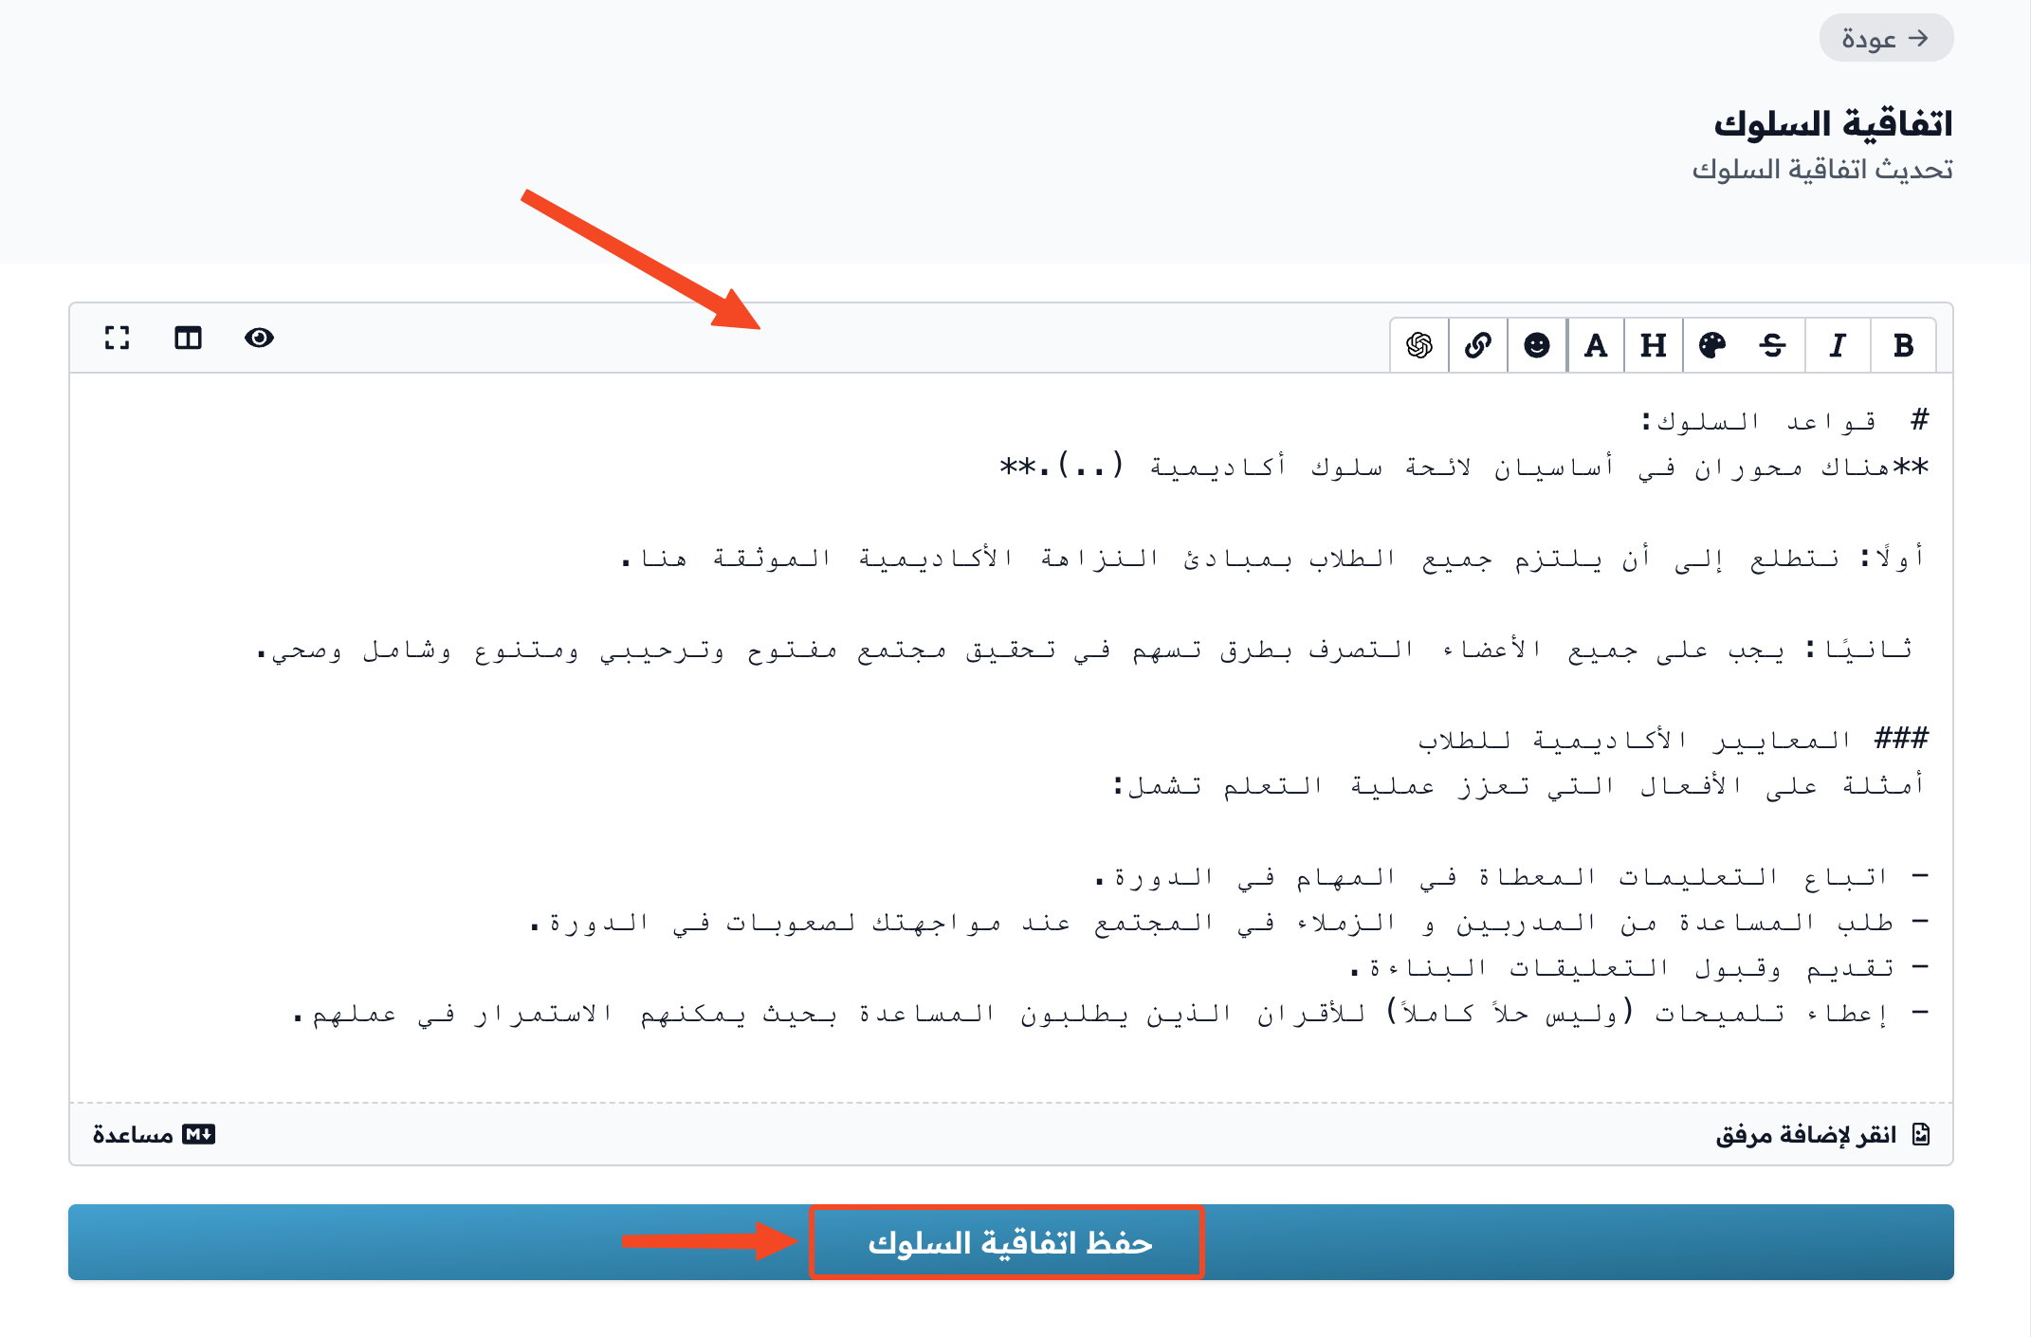Save with حفظ اتفاقية السلوك button
Image resolution: width=2031 pixels, height=1337 pixels.
point(1011,1242)
